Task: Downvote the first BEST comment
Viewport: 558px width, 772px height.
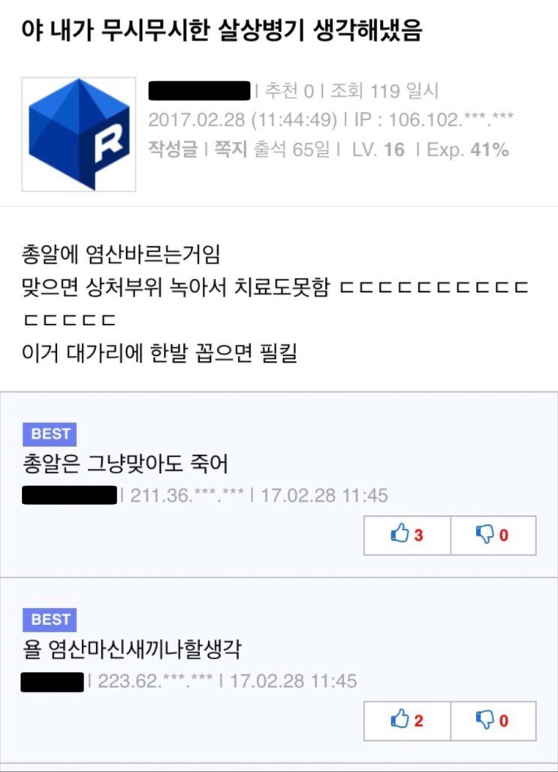Action: [493, 535]
